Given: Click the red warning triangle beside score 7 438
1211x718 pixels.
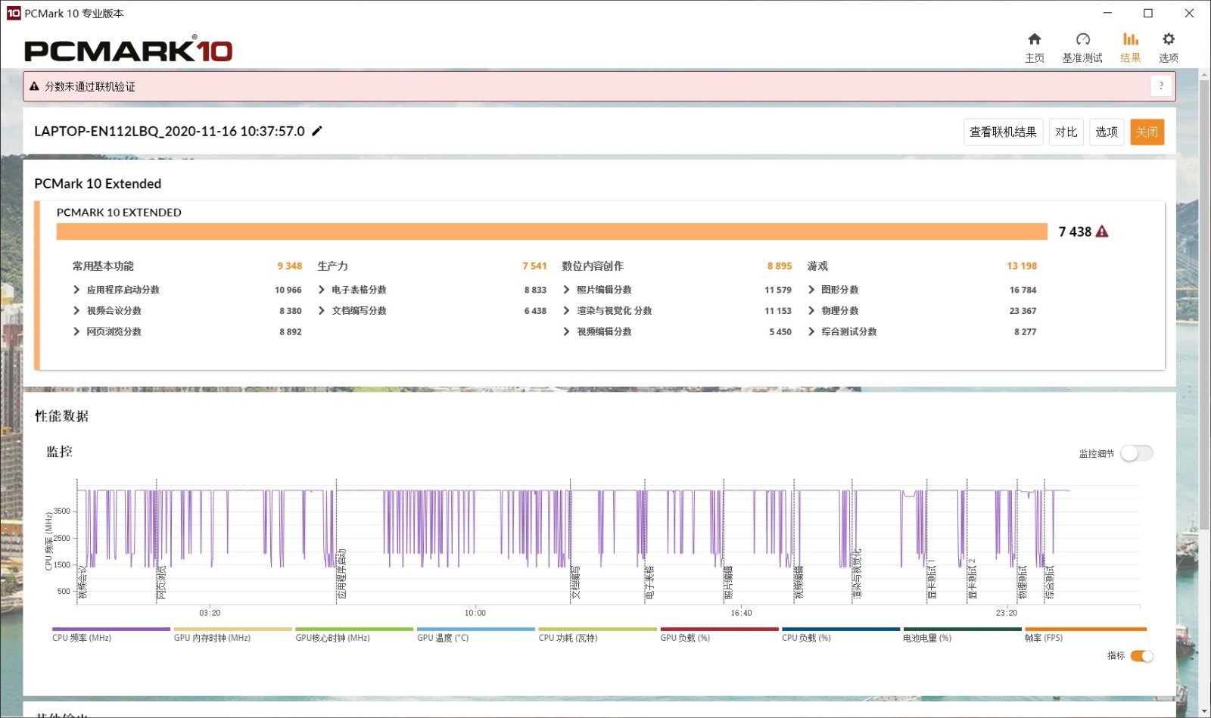Looking at the screenshot, I should tap(1102, 232).
